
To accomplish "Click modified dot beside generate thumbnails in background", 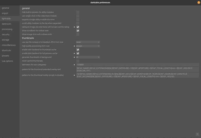I will tap(74, 57).
